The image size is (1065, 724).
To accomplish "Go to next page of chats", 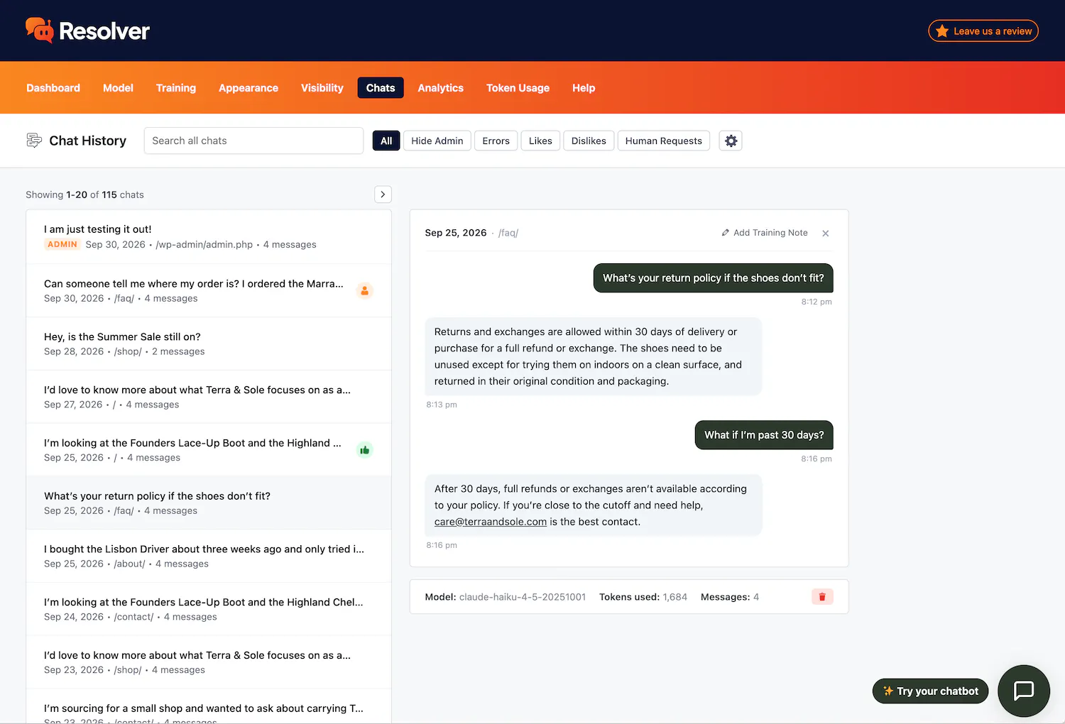I will coord(383,194).
